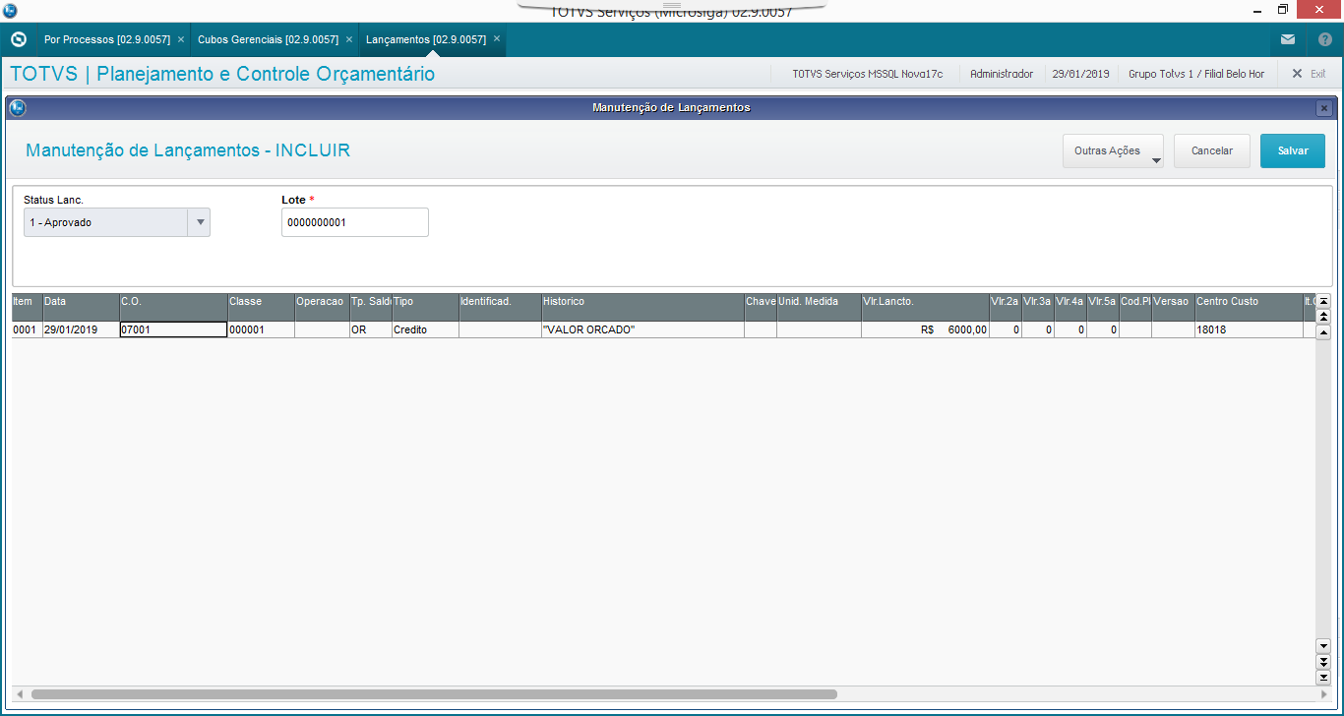Click the Exit button in the header
Viewport: 1344px width, 716px height.
coord(1309,74)
